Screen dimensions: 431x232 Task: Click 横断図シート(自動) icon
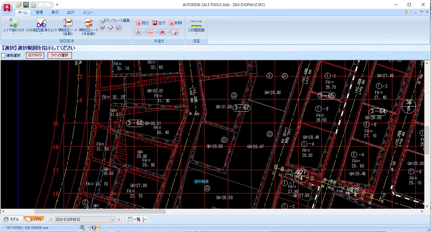click(x=68, y=23)
